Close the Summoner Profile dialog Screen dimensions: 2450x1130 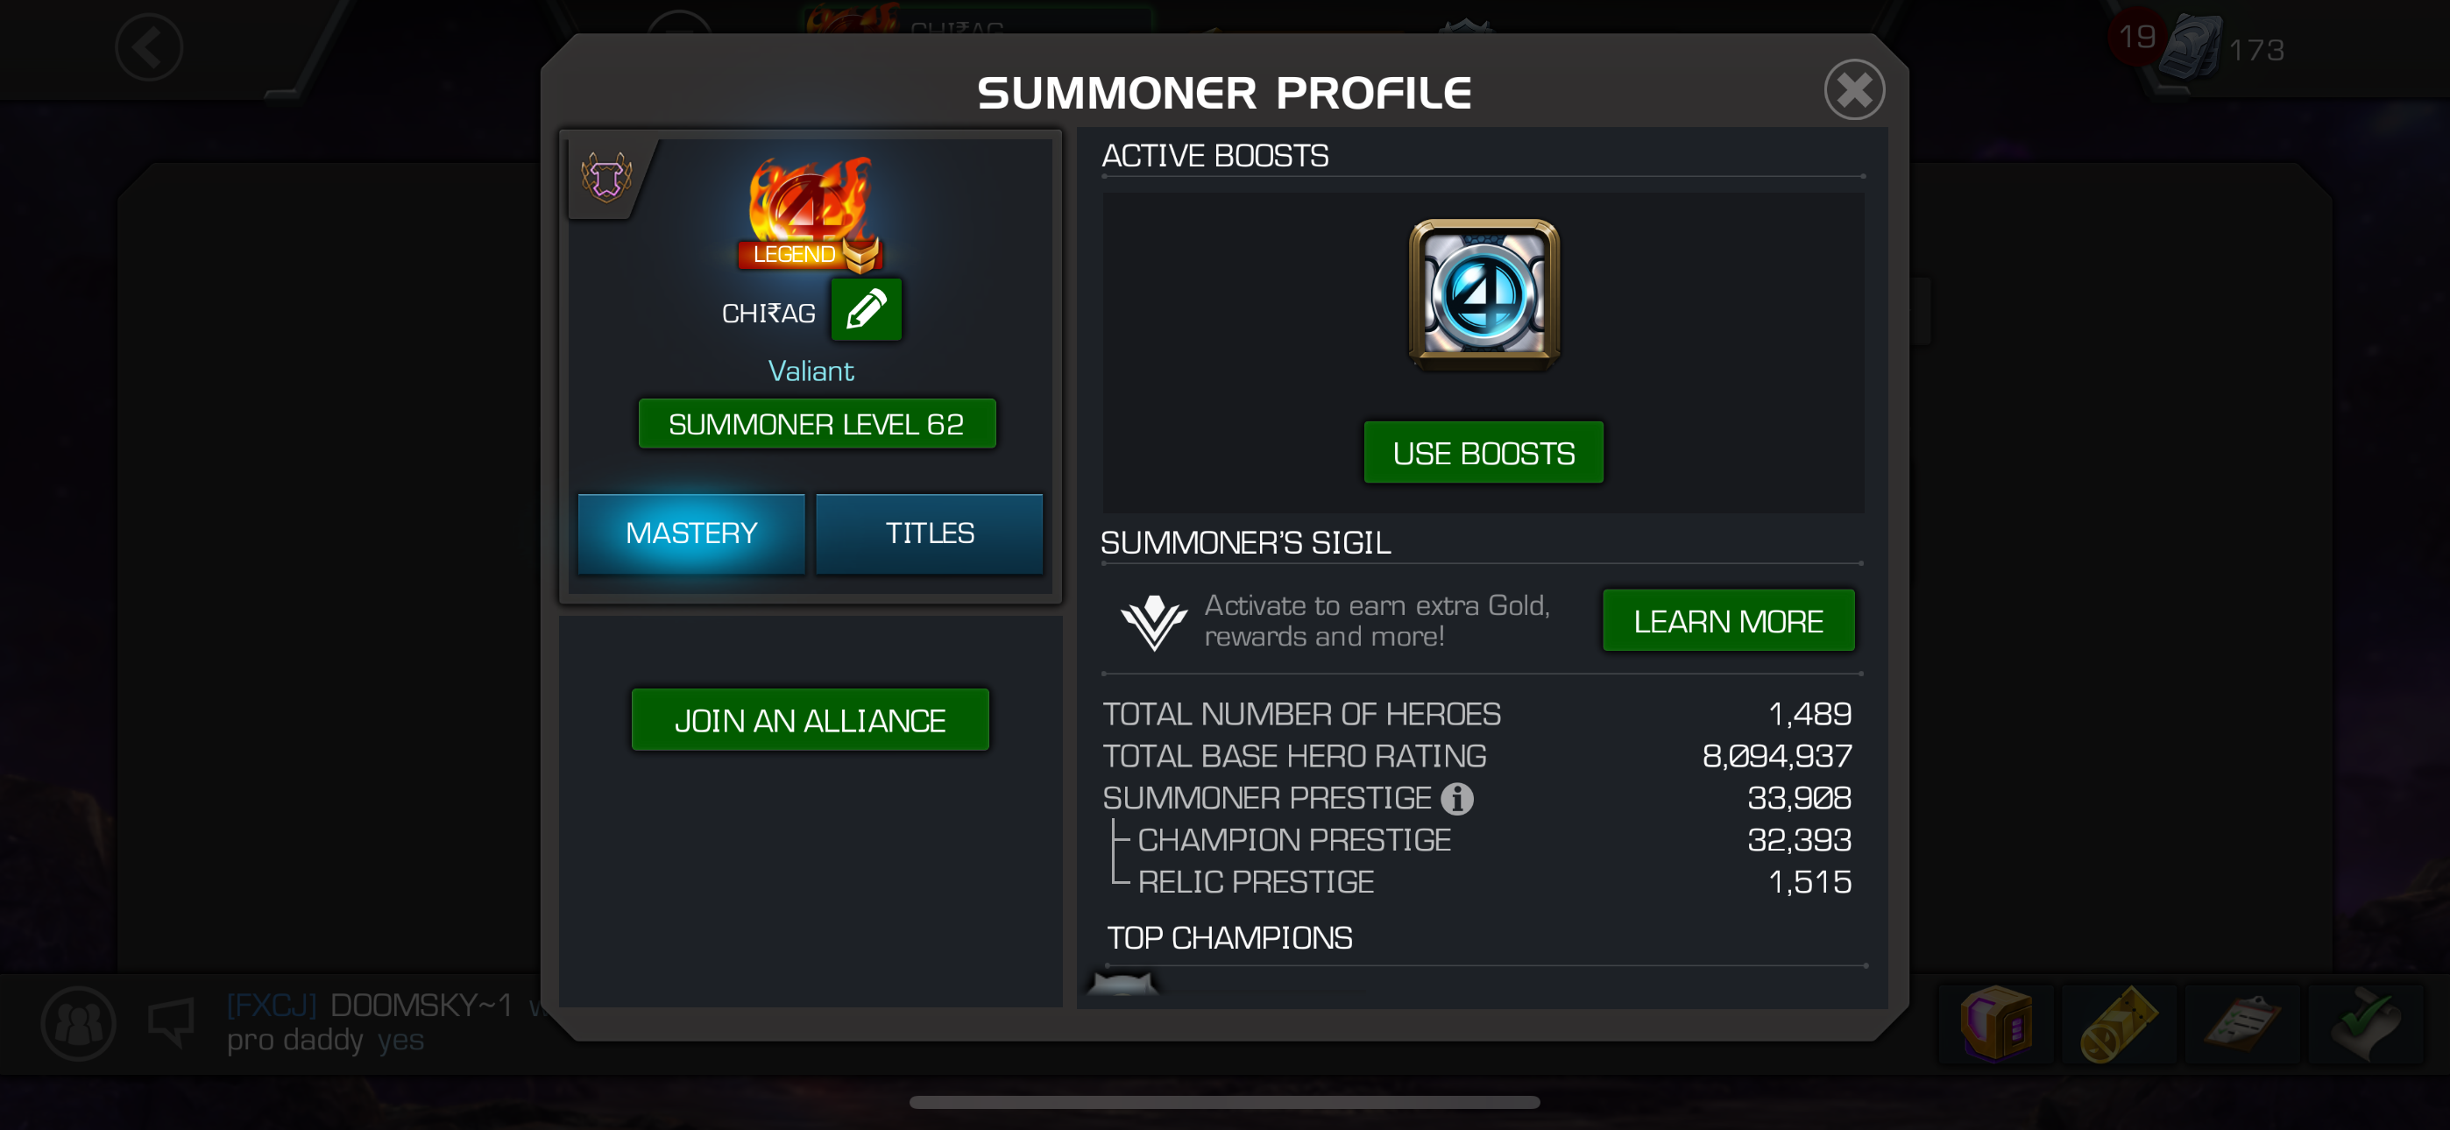coord(1853,90)
